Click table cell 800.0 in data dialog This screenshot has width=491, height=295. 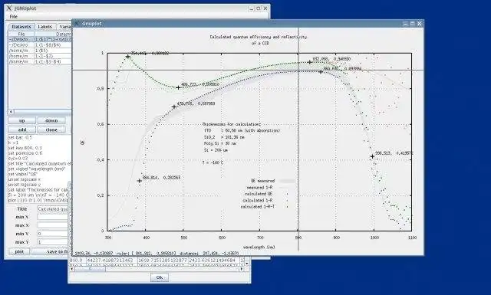pyautogui.click(x=77, y=261)
